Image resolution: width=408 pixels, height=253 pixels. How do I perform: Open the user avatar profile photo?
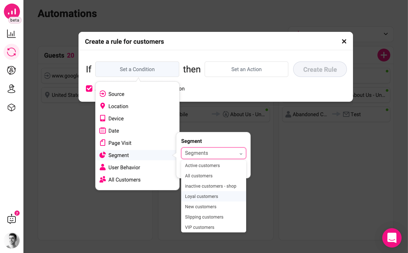(x=12, y=240)
